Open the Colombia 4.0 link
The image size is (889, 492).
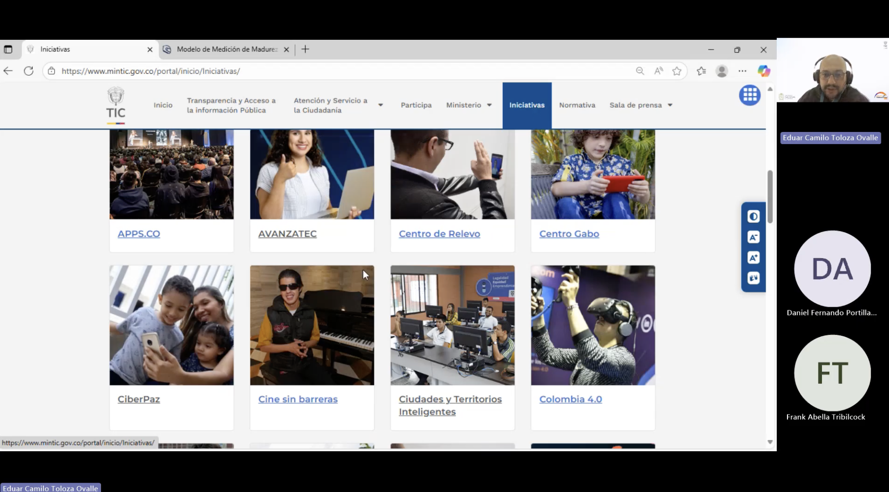point(570,399)
